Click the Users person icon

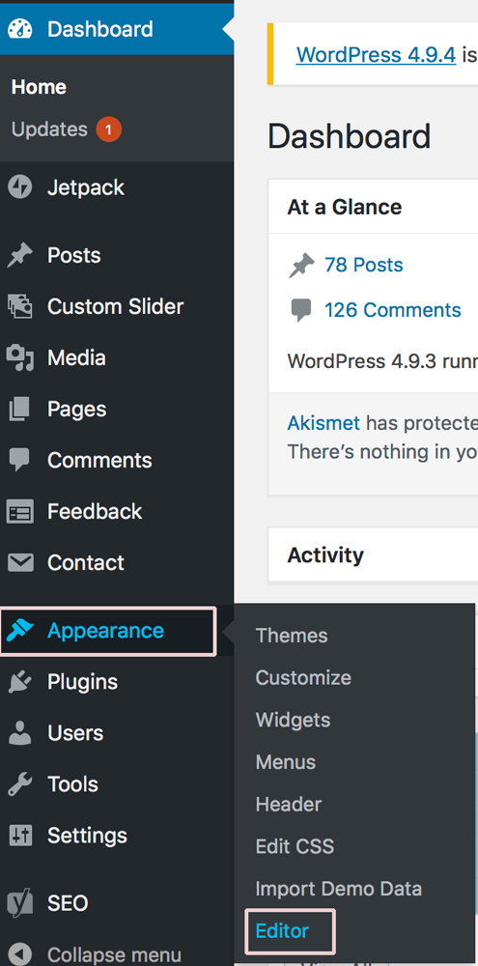tap(20, 733)
